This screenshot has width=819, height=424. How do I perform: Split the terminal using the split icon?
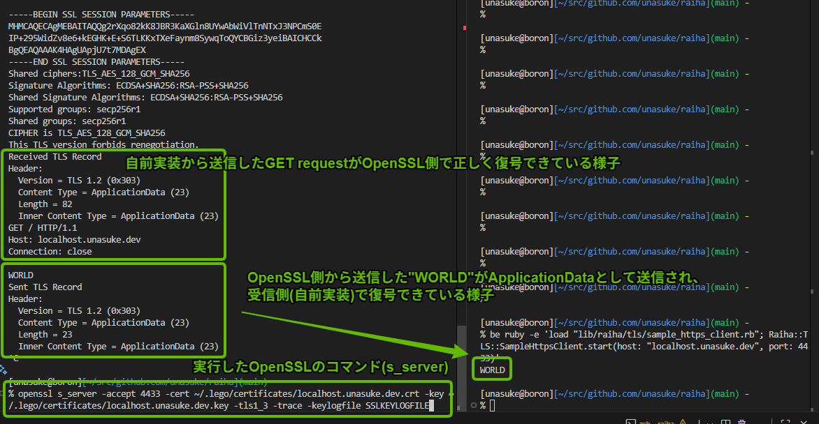(725, 422)
